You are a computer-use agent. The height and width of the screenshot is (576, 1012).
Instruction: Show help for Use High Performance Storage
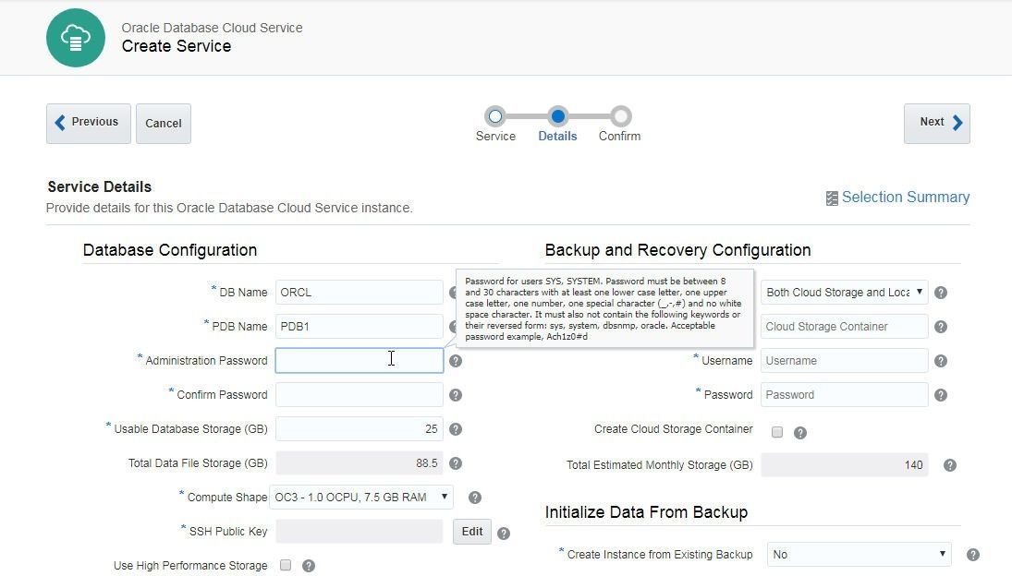pyautogui.click(x=310, y=566)
